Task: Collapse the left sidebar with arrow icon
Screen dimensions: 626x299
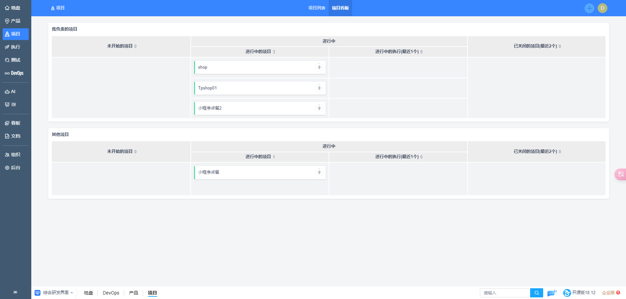Action: pos(15,292)
